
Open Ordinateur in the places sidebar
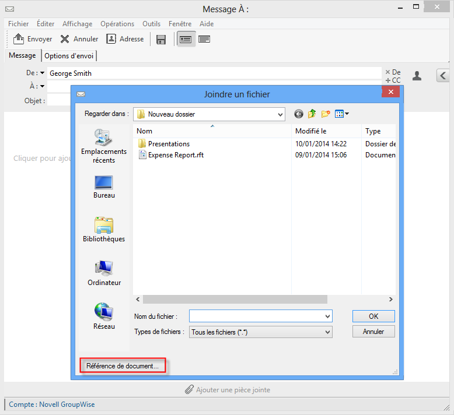point(104,273)
